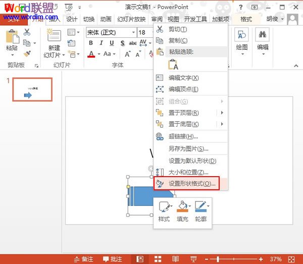This screenshot has width=303, height=264.
Task: Click the Decrease Font Size icon
Action: tap(138, 55)
